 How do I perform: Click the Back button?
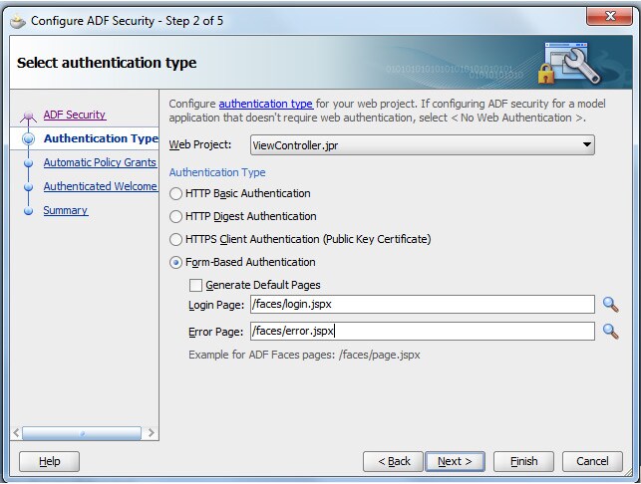pyautogui.click(x=393, y=461)
